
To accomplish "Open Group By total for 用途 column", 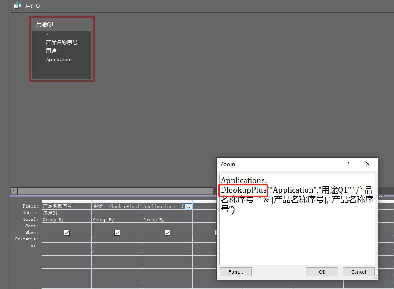I will [117, 220].
